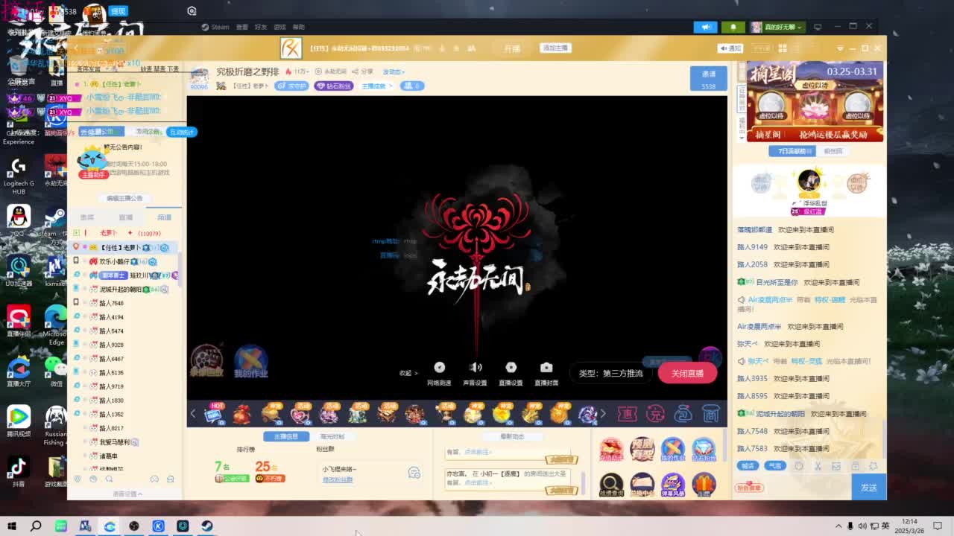Image resolution: width=954 pixels, height=536 pixels.
Task: Open the 战绩查询 magnifier icon
Action: (611, 485)
